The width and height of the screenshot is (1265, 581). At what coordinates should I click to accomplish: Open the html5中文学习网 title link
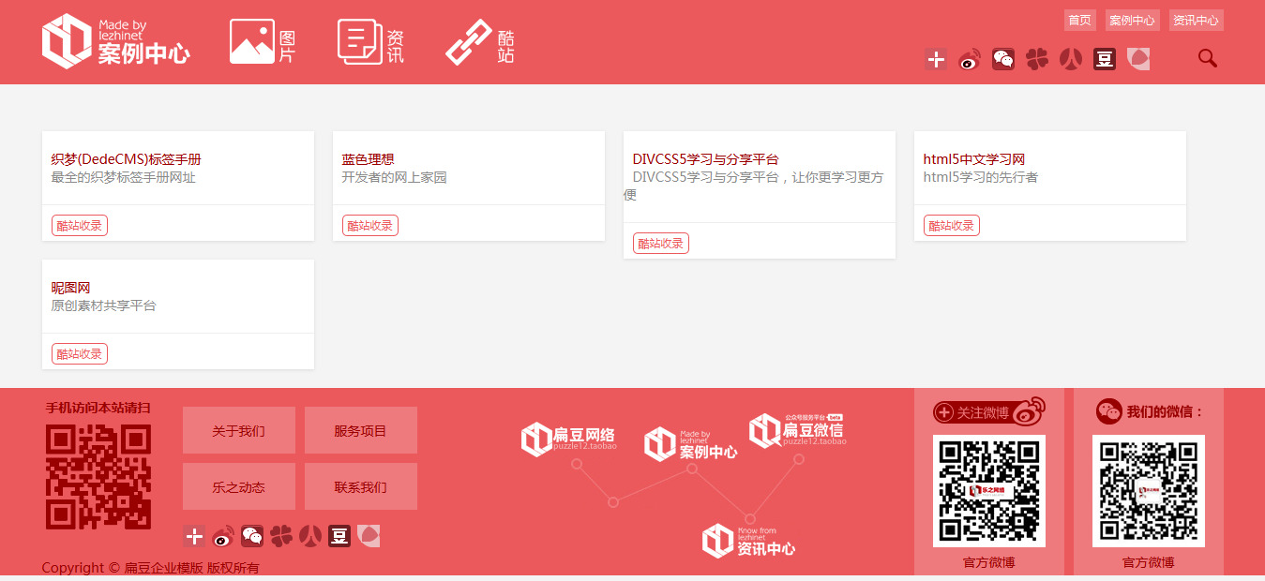tap(974, 159)
